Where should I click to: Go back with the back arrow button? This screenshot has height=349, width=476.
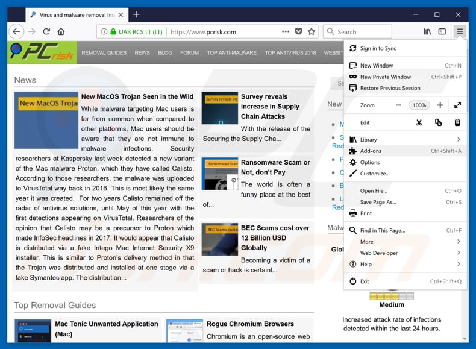[16, 31]
